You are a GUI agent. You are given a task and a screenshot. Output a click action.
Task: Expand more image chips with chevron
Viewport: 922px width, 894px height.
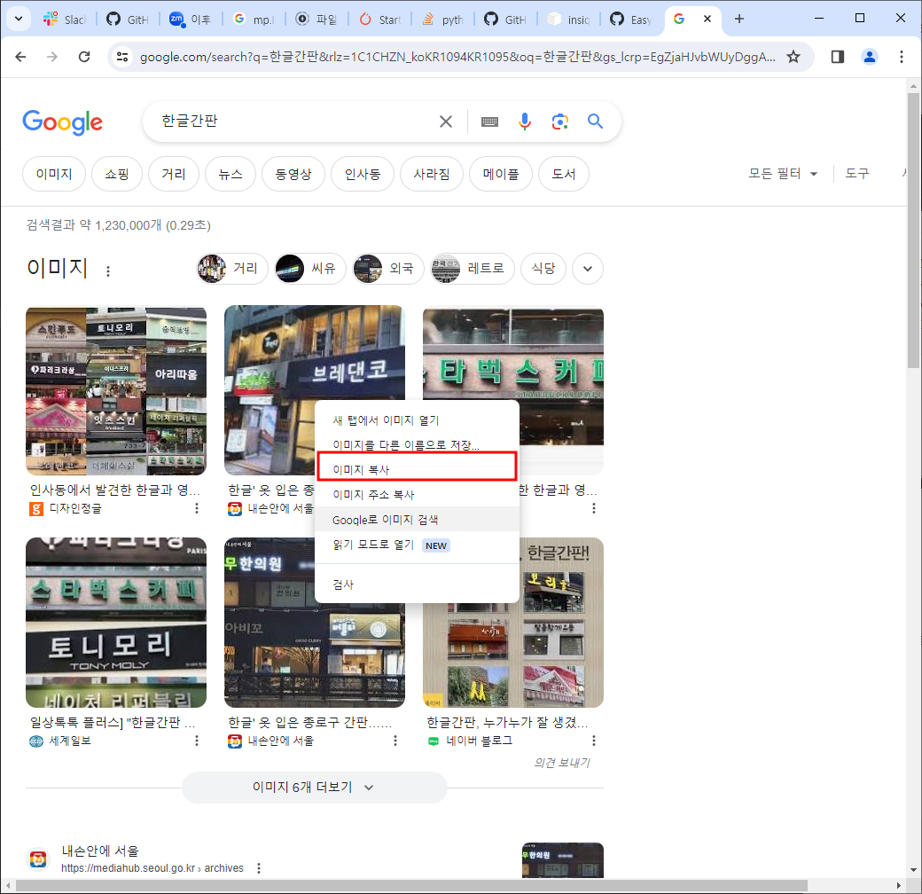[588, 269]
